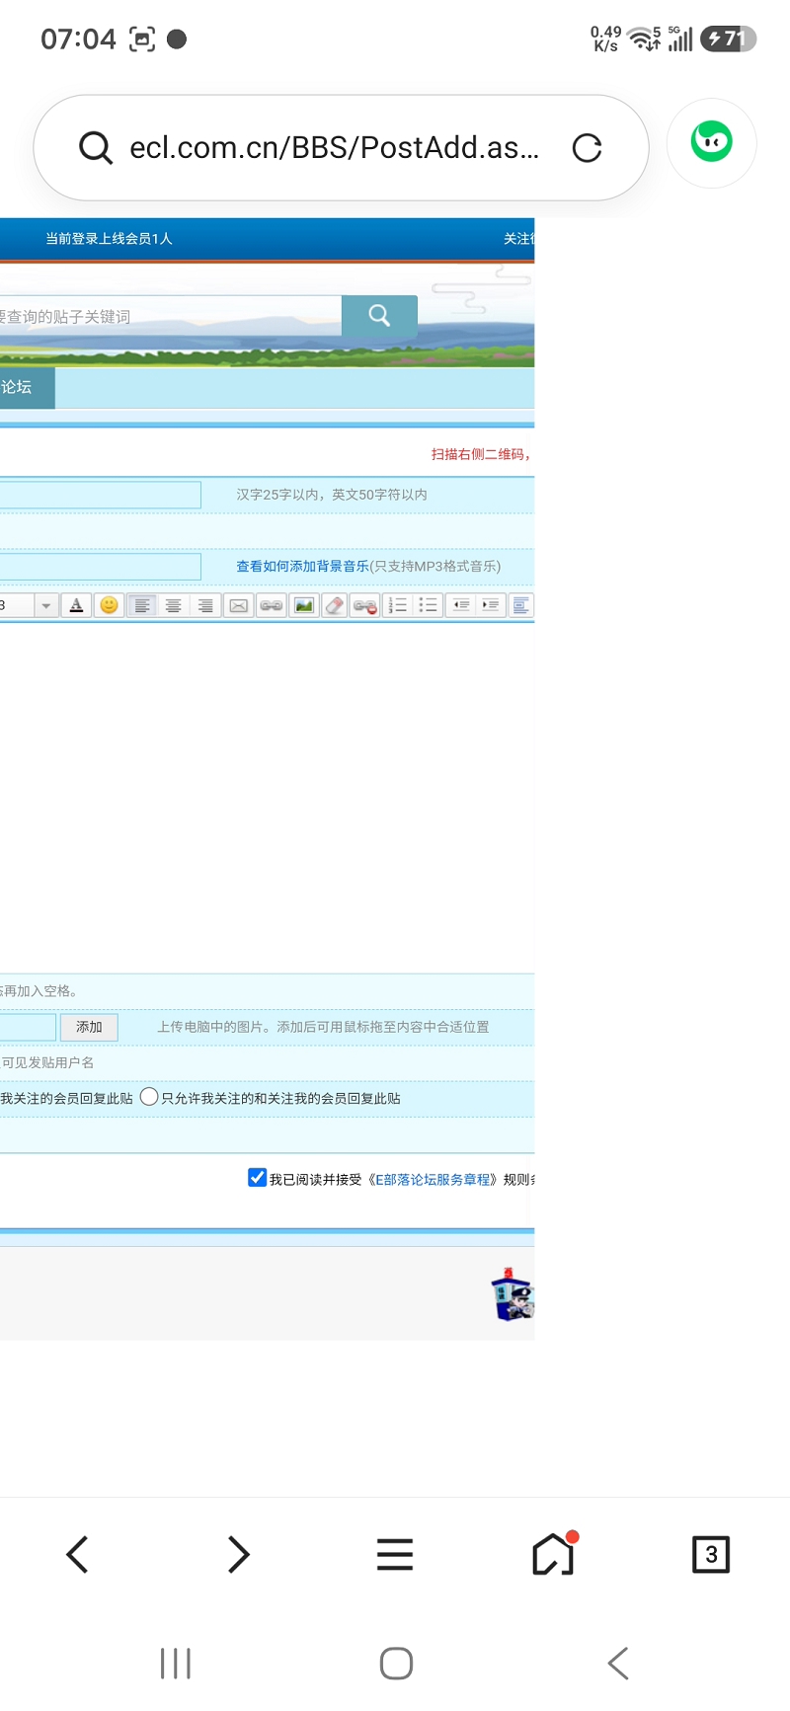Align text to the right
This screenshot has height=1711, width=790.
click(x=205, y=605)
